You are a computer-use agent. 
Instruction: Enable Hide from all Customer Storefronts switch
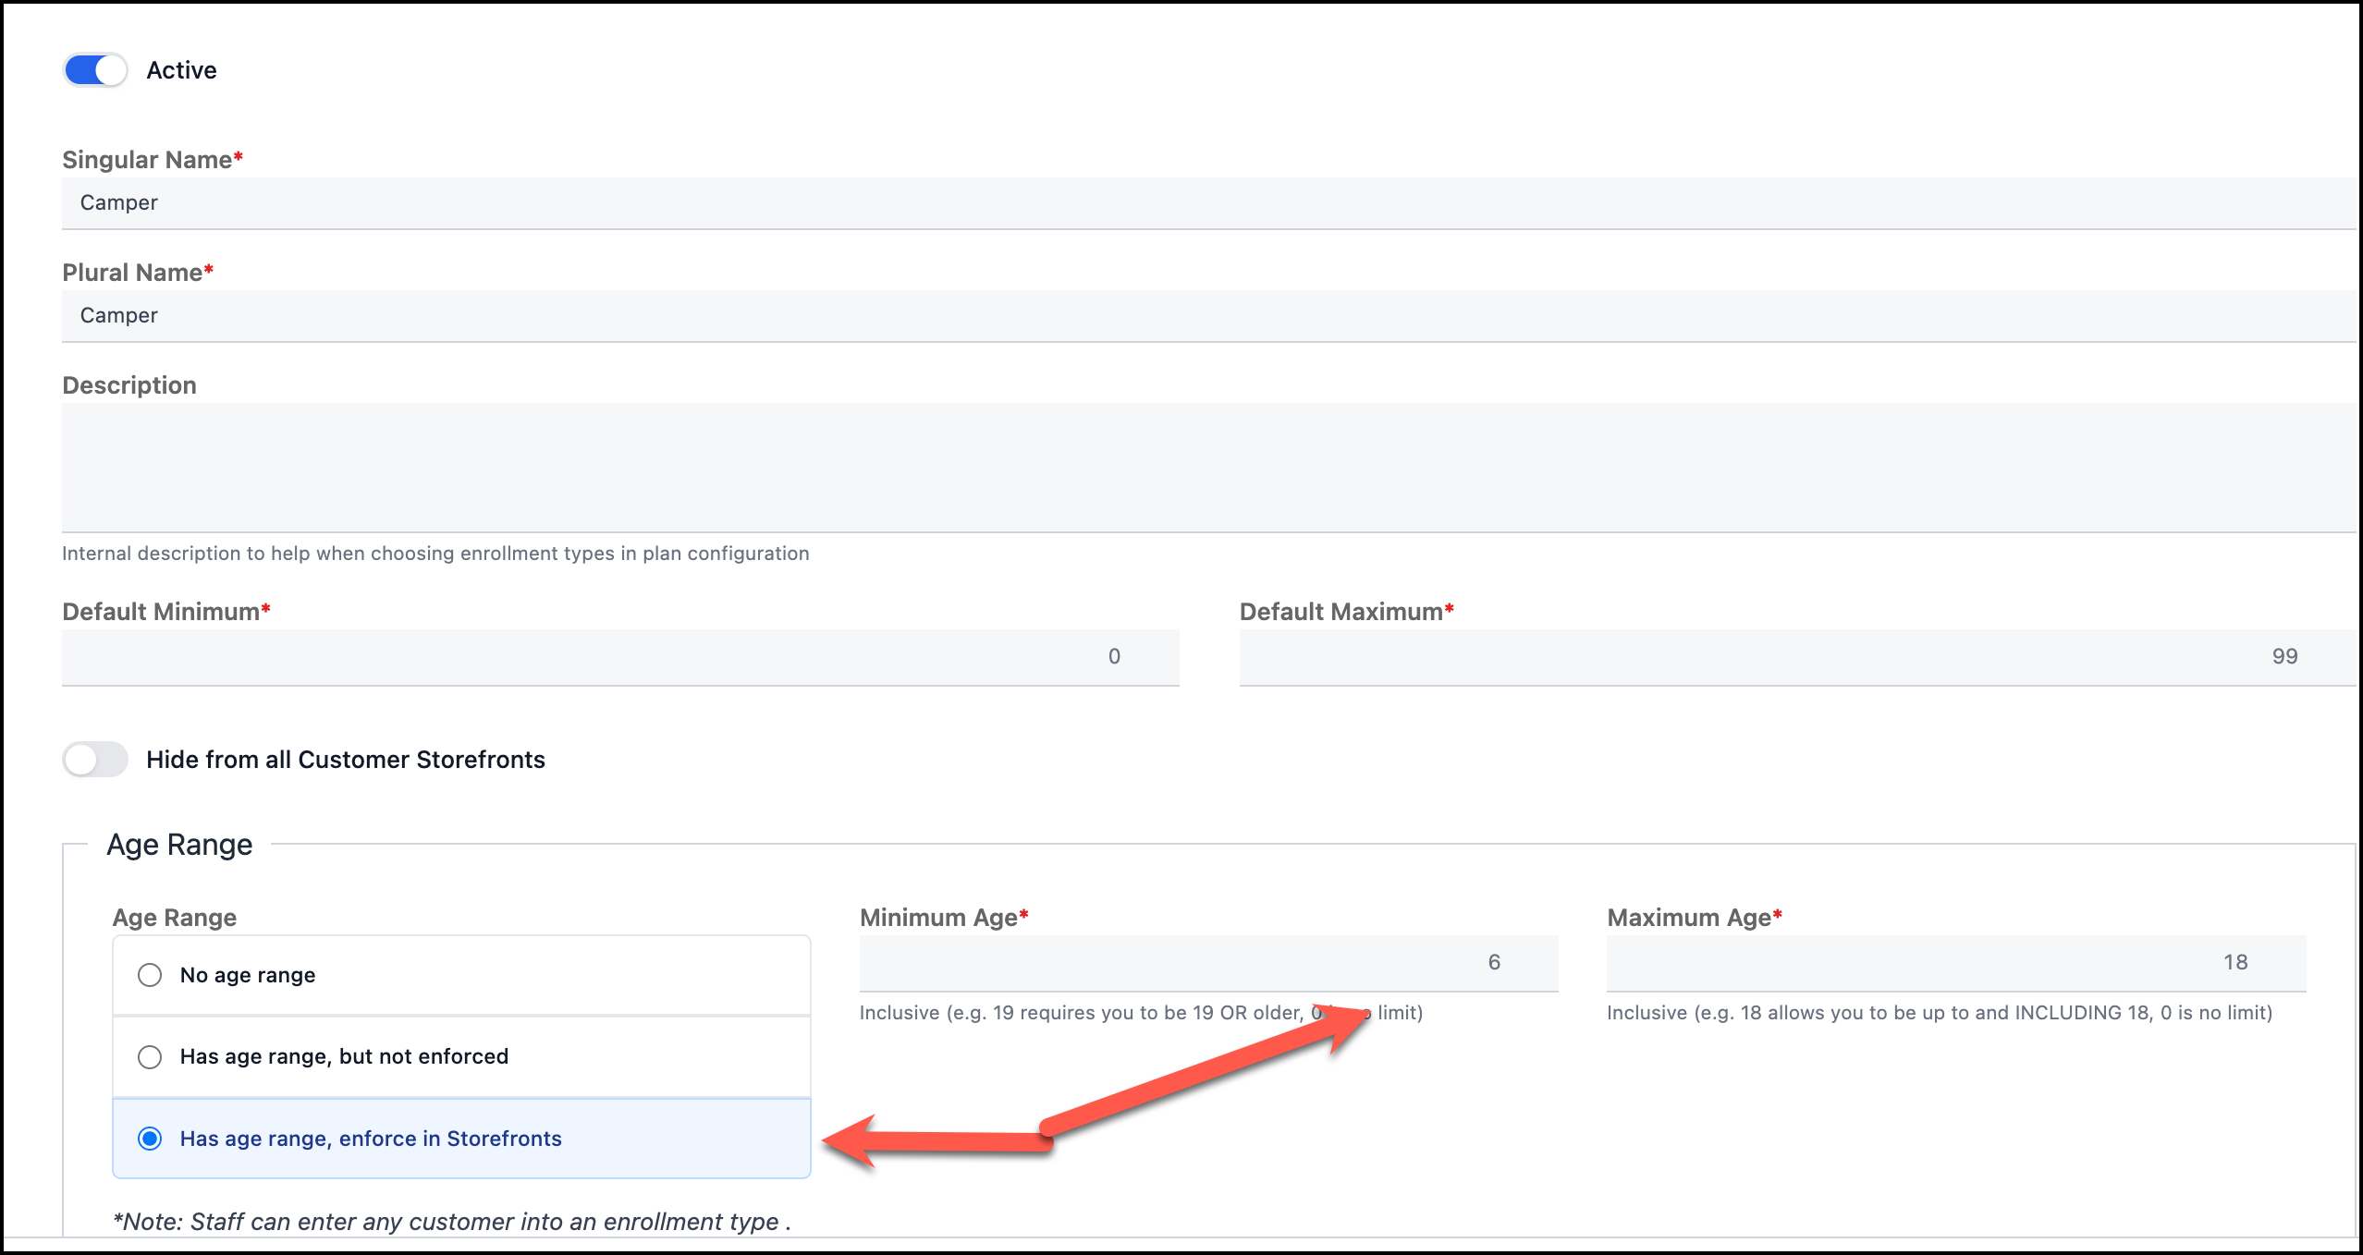(95, 760)
